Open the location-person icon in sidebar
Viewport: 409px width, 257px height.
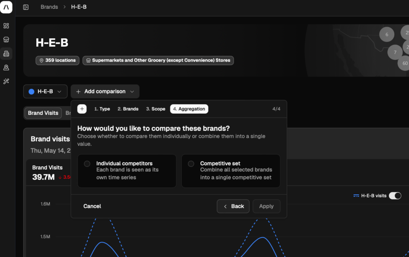pyautogui.click(x=6, y=67)
